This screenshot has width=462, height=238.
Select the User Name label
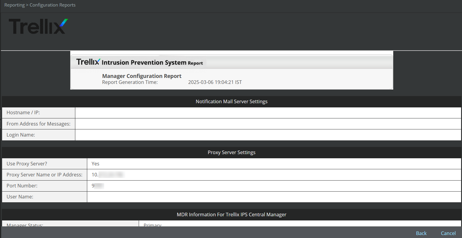click(20, 197)
